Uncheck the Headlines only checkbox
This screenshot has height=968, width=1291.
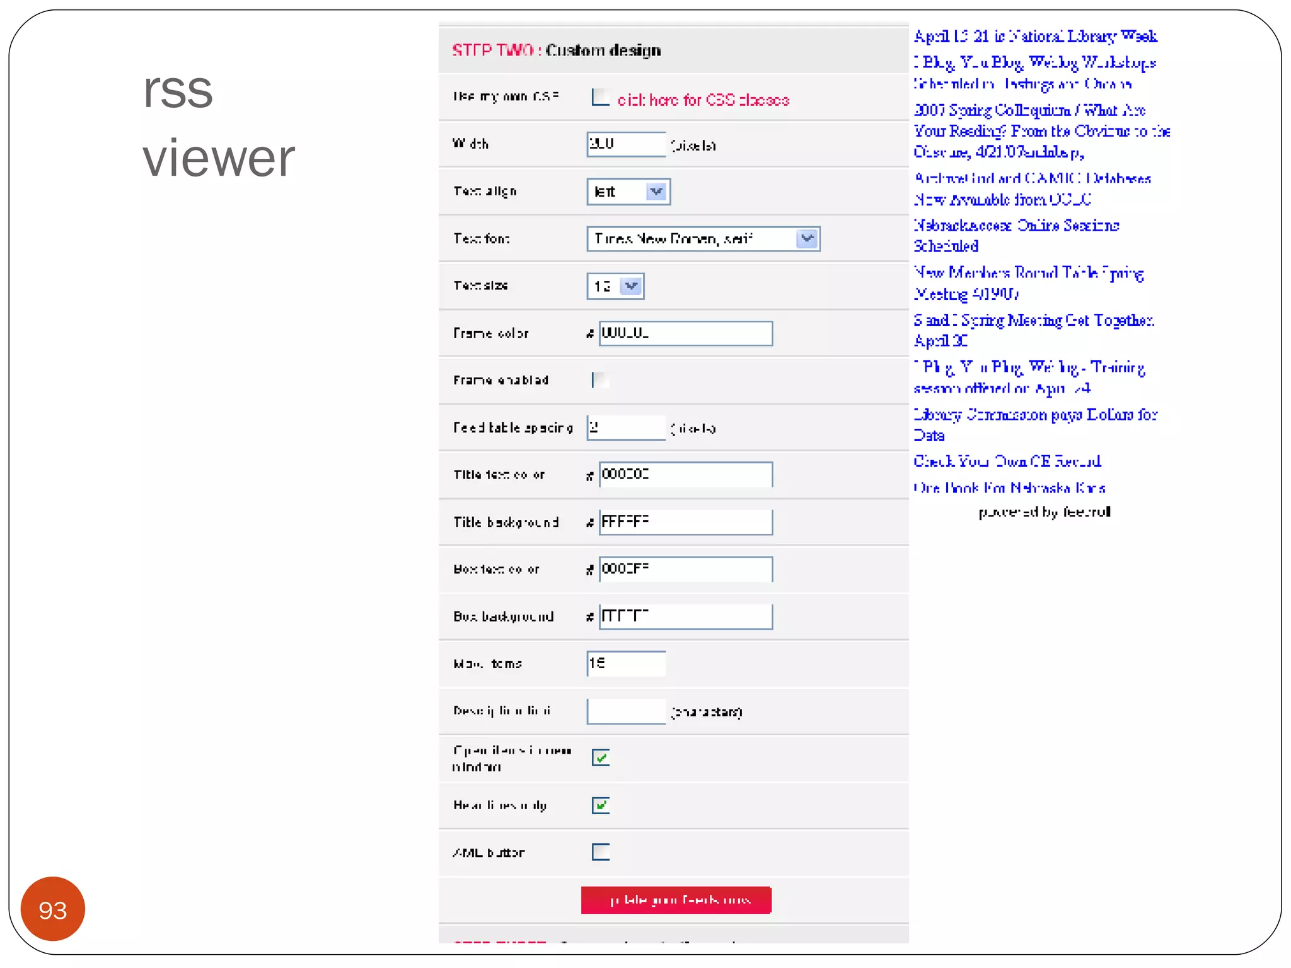[x=601, y=805]
